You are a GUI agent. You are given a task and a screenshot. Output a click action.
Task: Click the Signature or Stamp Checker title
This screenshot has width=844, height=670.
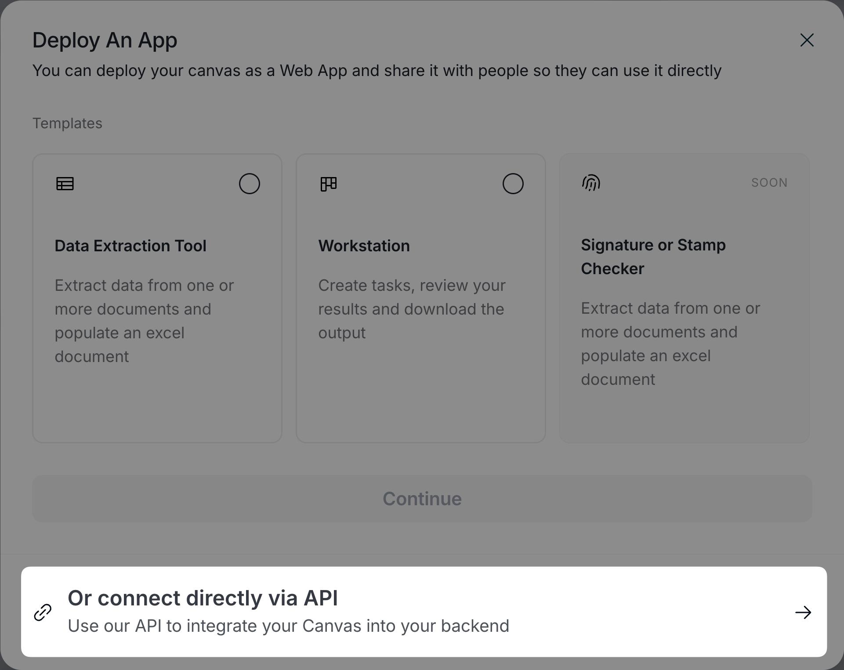point(653,257)
